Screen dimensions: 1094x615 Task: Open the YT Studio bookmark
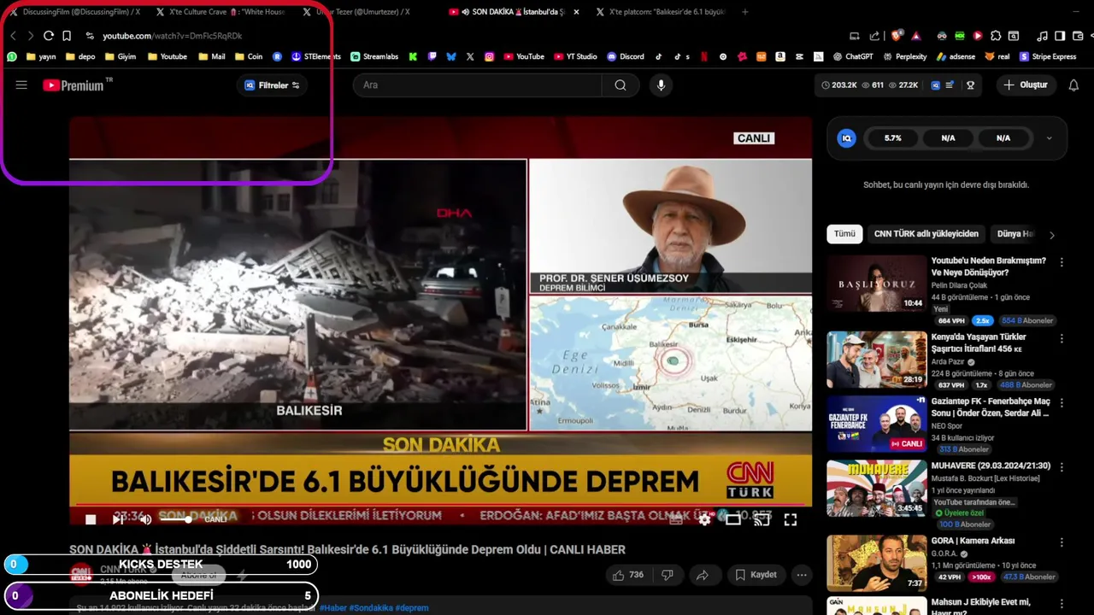(x=575, y=56)
